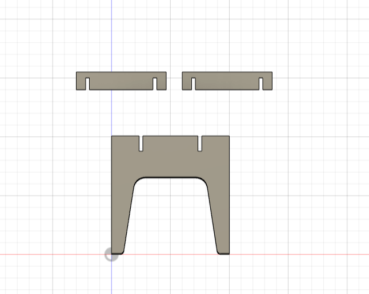Select the arch cutout's flat top edge
369x294 pixels.
170,178
